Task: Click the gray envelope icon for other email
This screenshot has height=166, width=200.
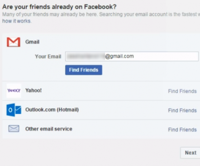Action: point(14,128)
